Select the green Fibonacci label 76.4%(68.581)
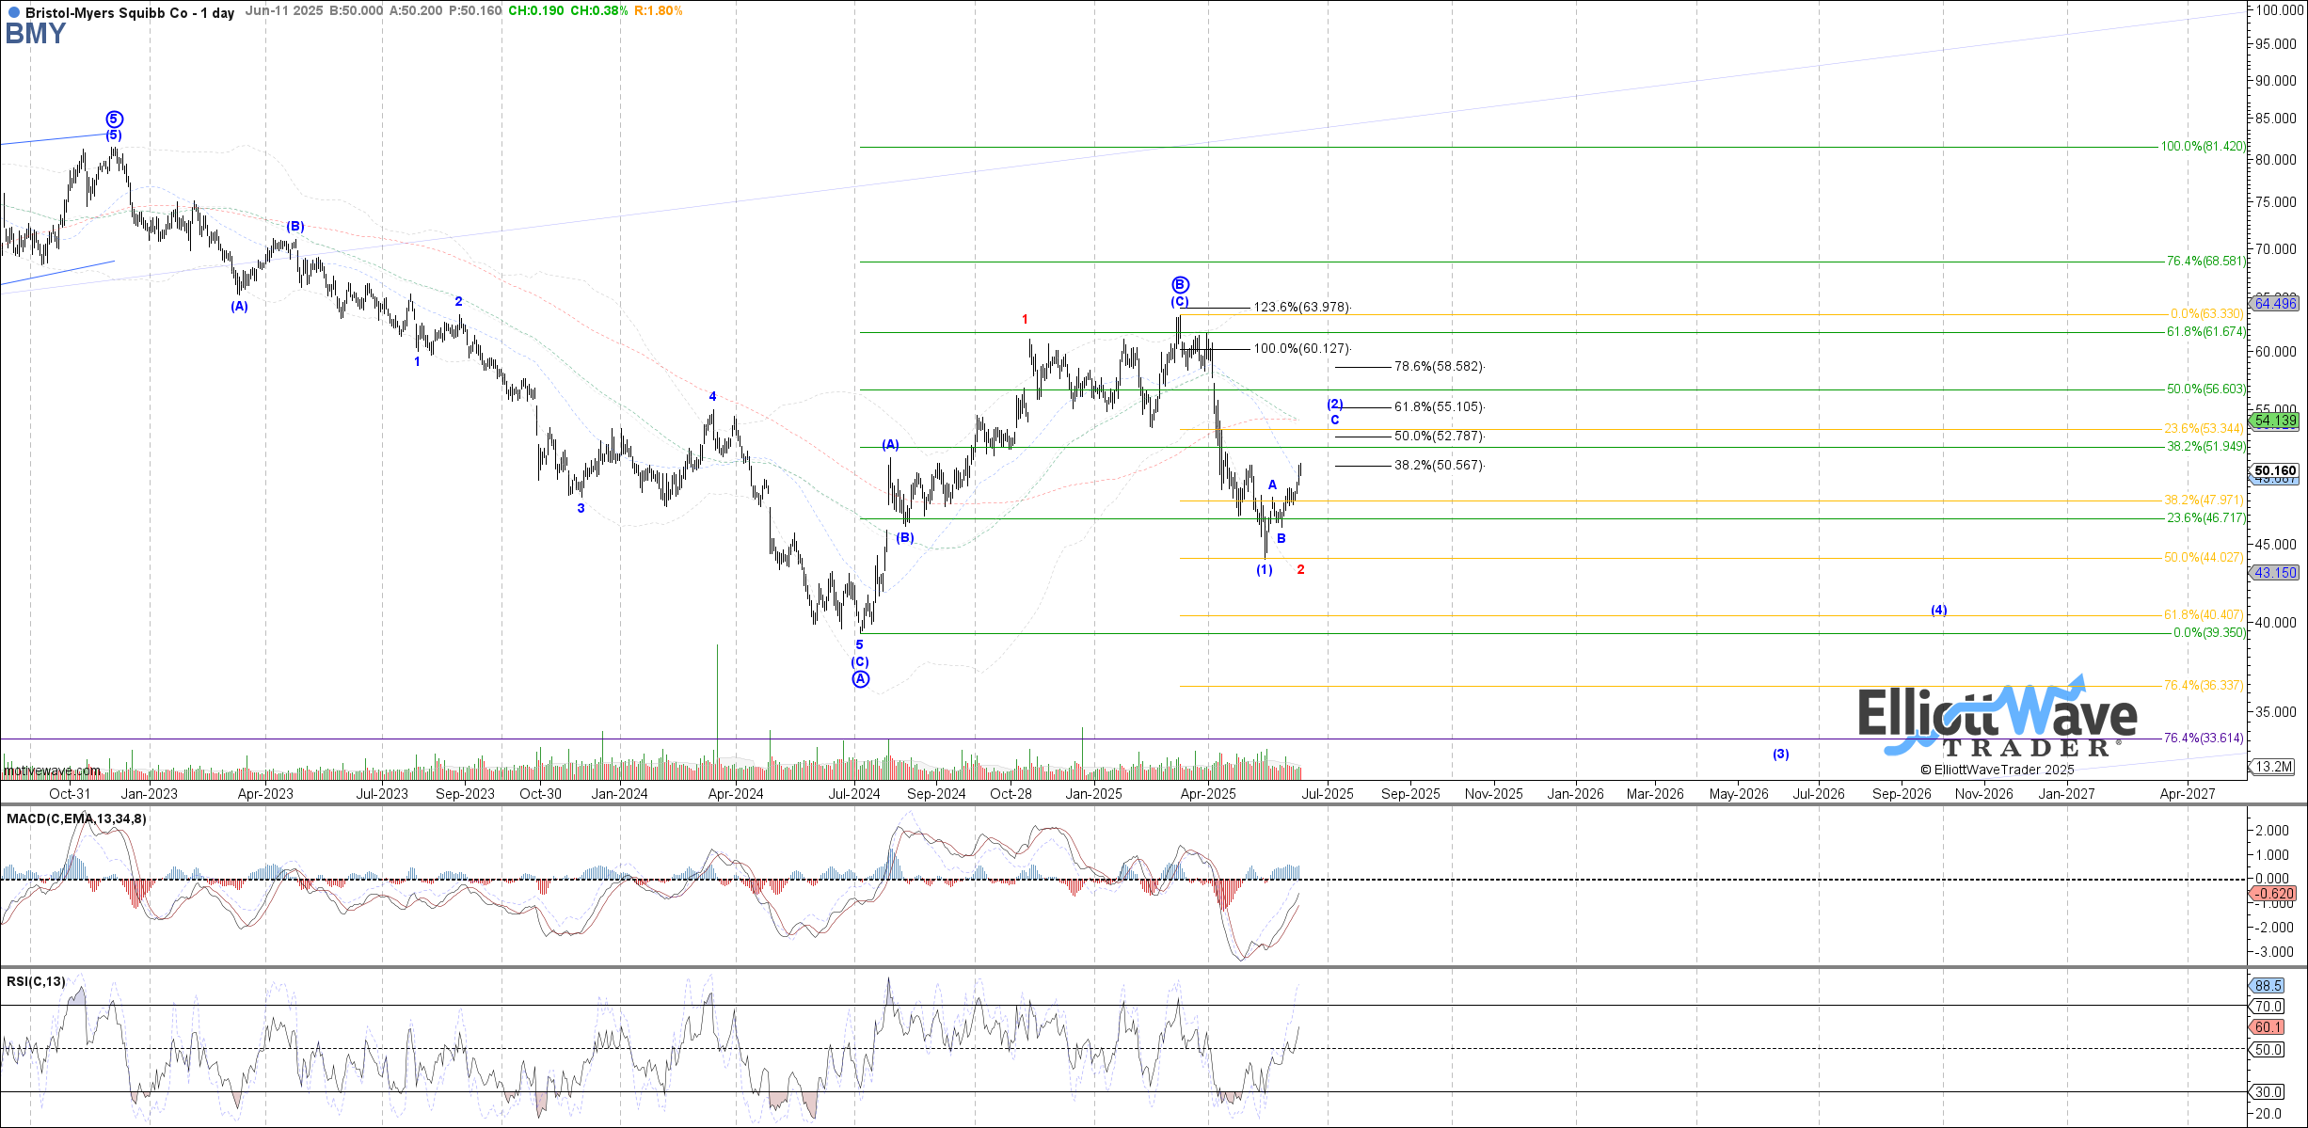2308x1128 pixels. click(2205, 262)
